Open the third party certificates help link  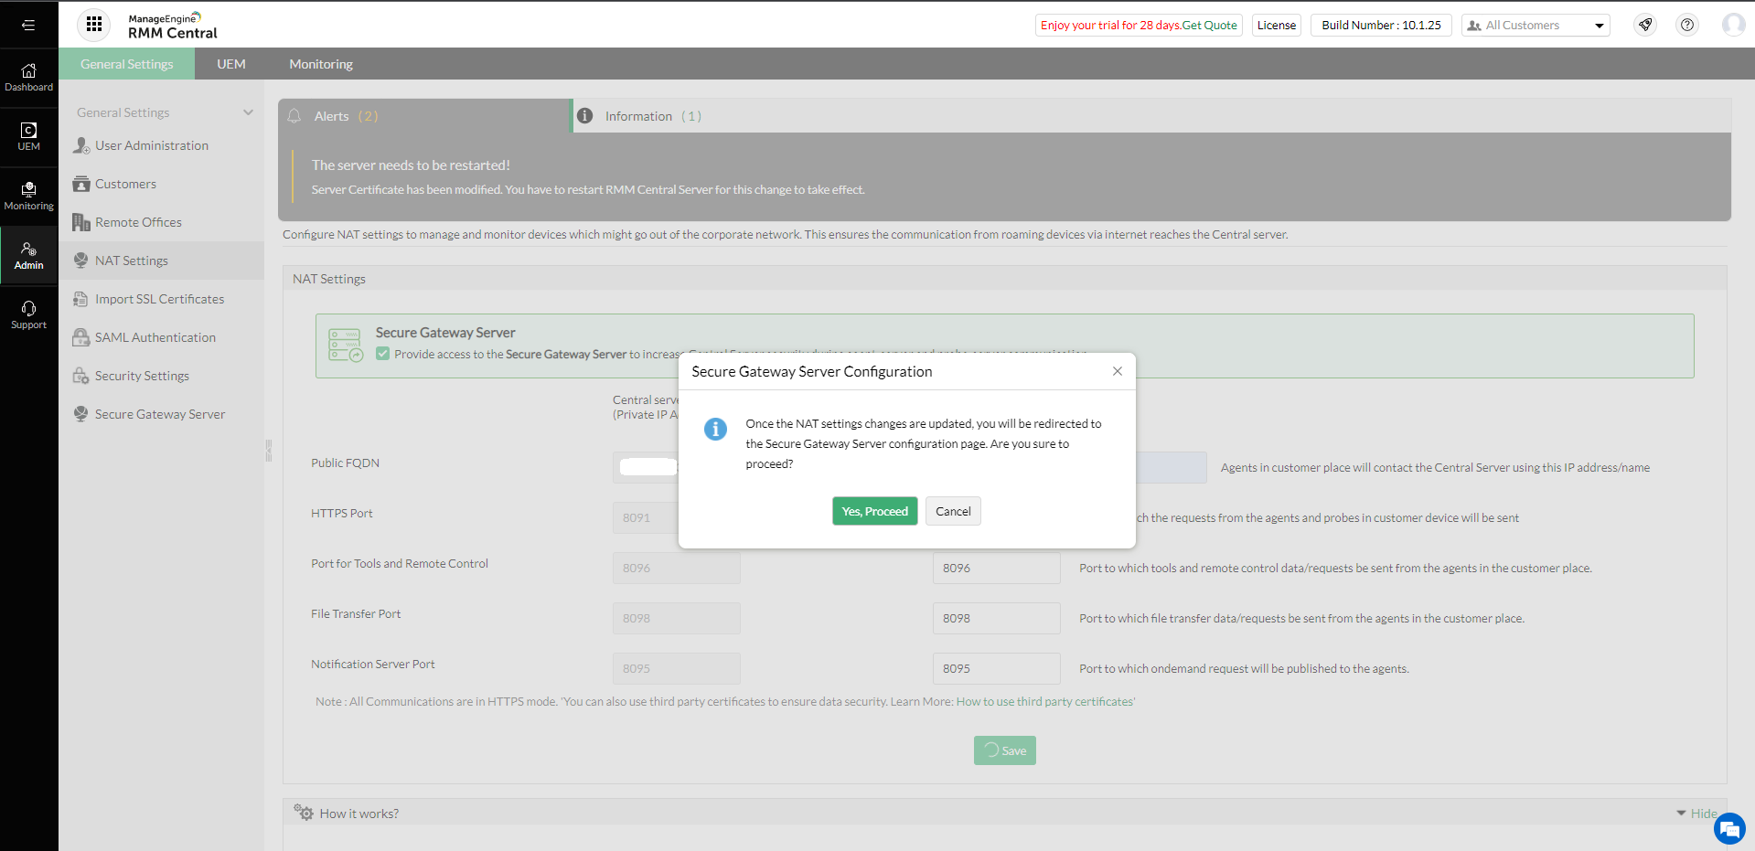[x=1043, y=701]
